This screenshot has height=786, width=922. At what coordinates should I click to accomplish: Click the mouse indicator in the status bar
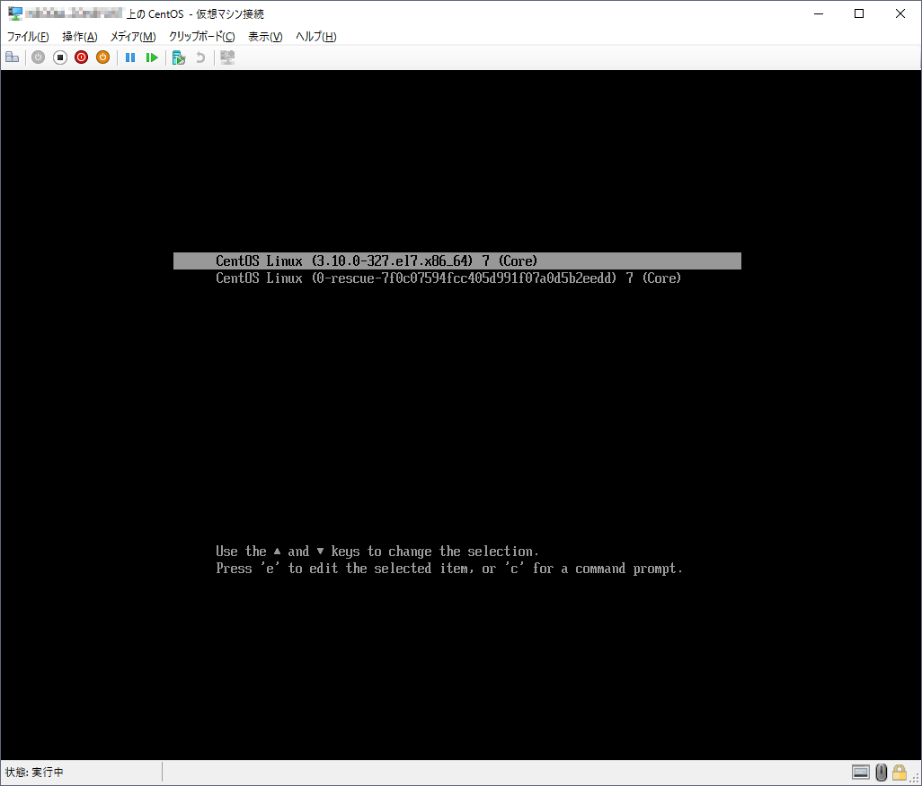[881, 772]
